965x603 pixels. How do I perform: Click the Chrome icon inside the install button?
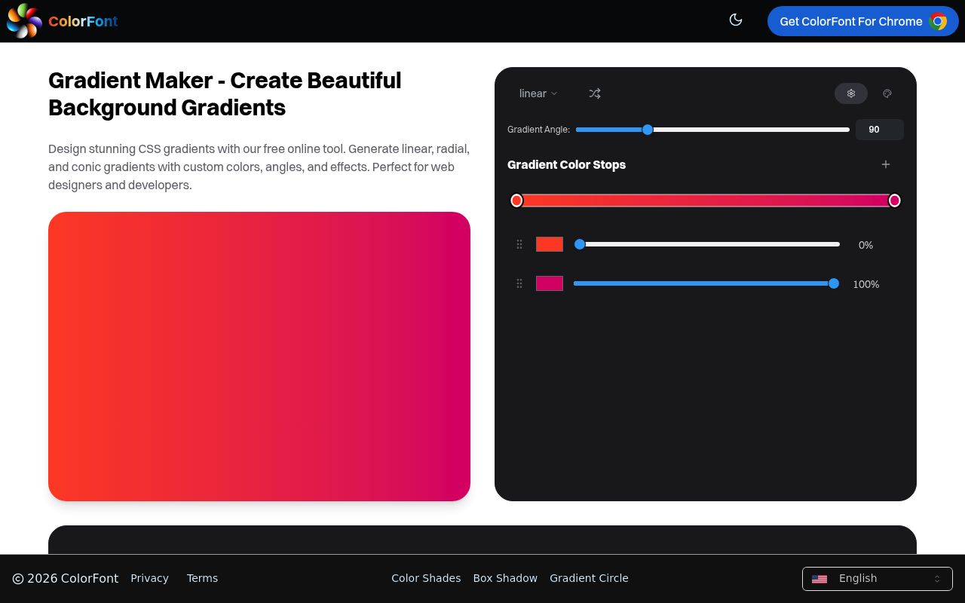pyautogui.click(x=939, y=21)
